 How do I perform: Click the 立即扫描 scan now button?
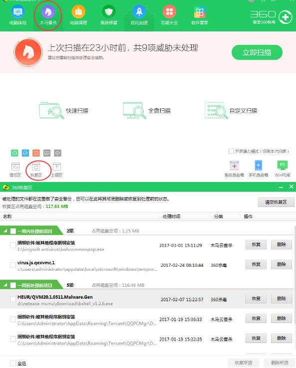pyautogui.click(x=257, y=52)
